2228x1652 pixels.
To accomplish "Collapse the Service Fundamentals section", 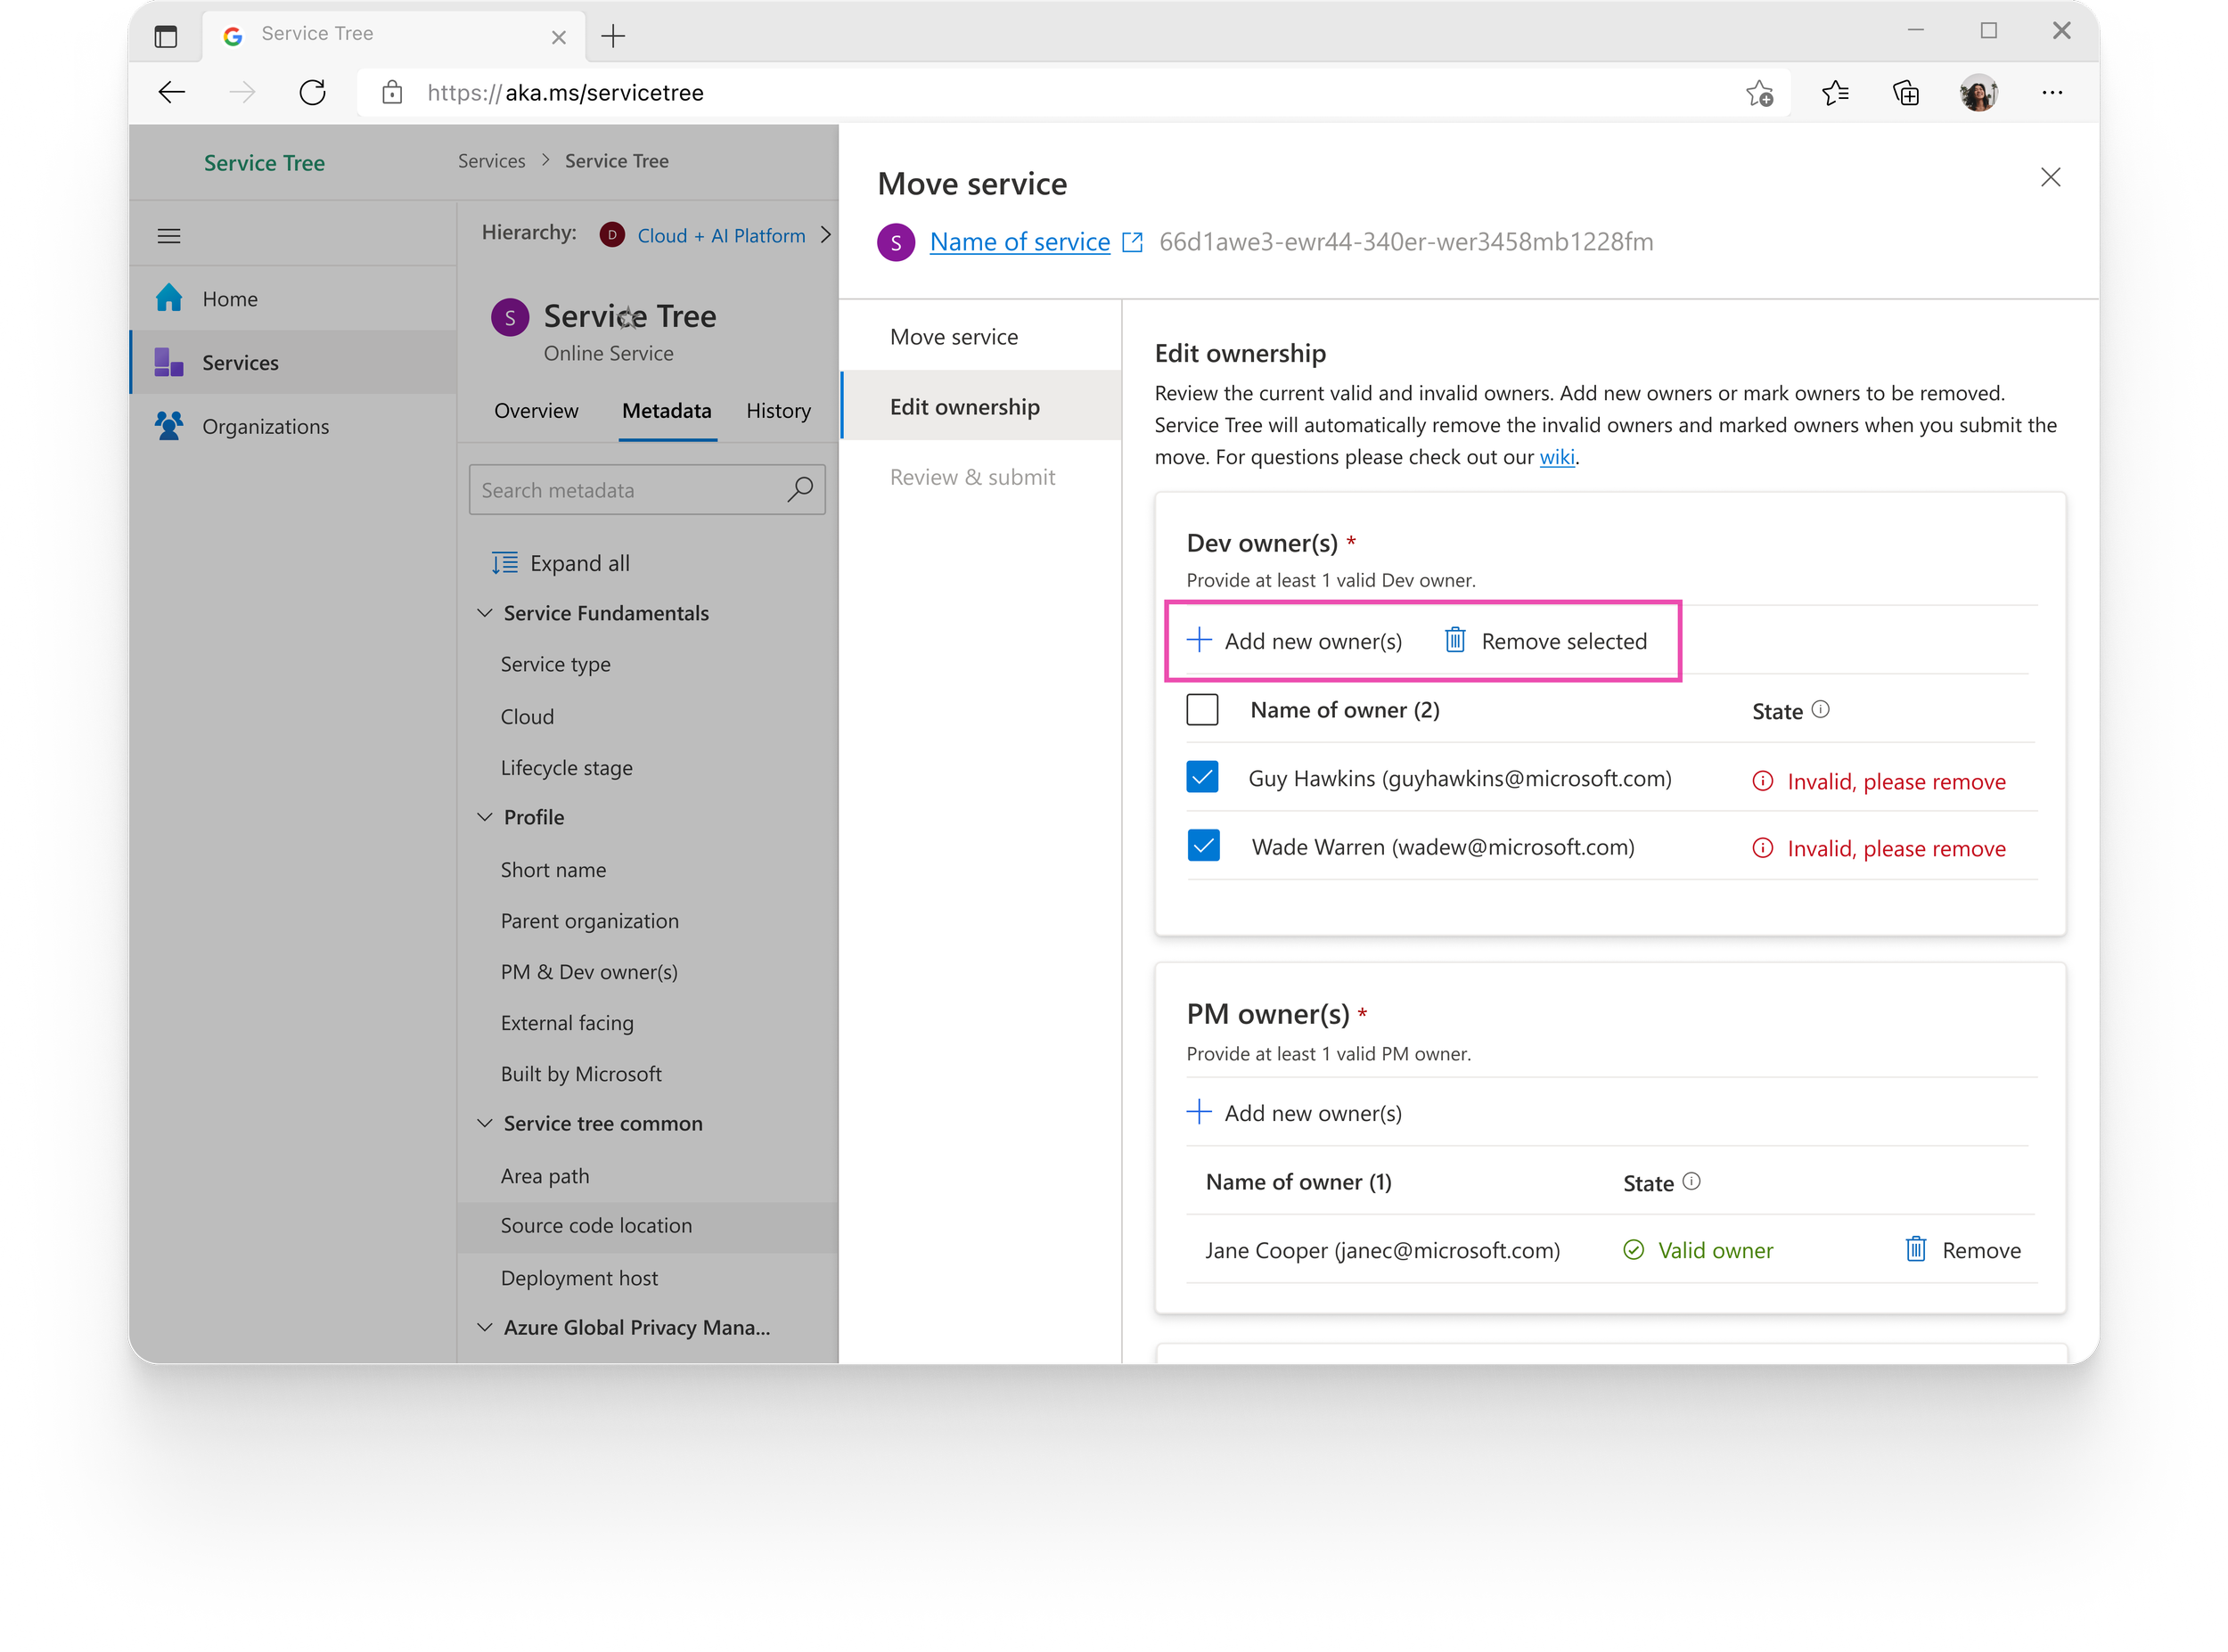I will 485,613.
